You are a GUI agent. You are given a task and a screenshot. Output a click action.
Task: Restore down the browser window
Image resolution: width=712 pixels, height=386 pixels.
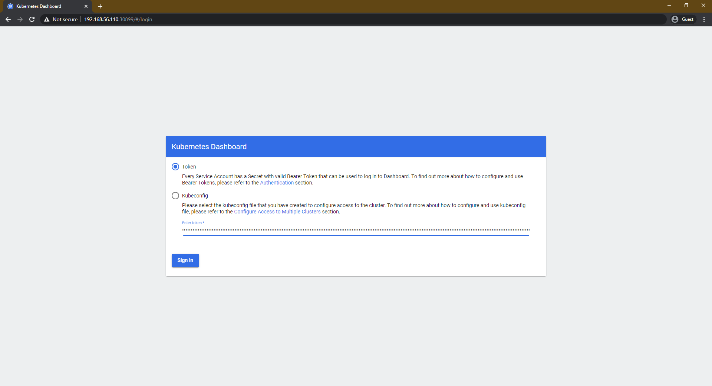(x=686, y=5)
